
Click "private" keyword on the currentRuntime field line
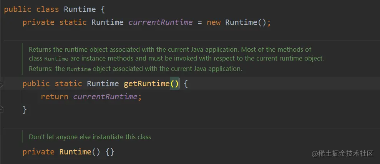click(x=38, y=23)
